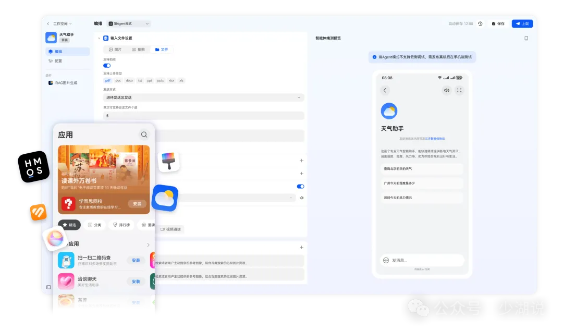563x331 pixels.
Task: Install the 洽谈聊天 app
Action: [136, 281]
